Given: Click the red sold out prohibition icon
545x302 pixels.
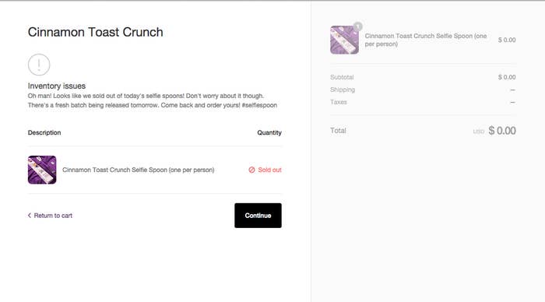Looking at the screenshot, I should click(x=251, y=170).
